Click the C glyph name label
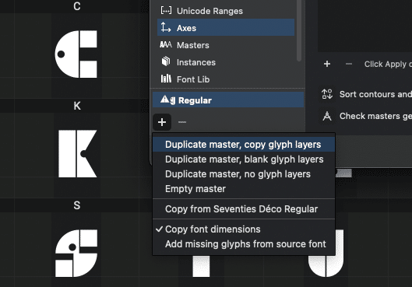The width and height of the screenshot is (412, 287). click(77, 6)
